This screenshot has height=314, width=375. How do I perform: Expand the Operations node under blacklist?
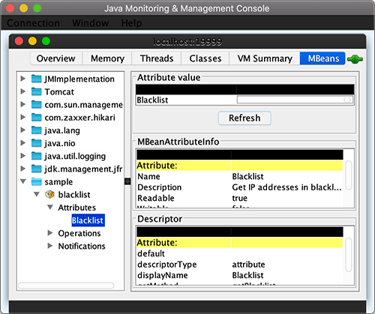coord(50,233)
